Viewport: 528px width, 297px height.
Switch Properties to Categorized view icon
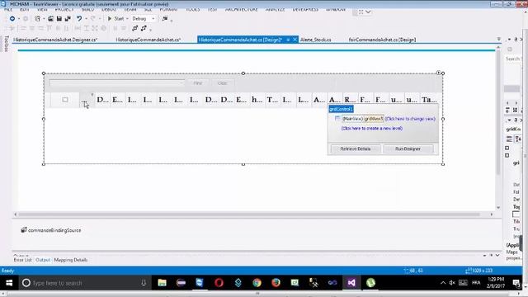coord(510,139)
